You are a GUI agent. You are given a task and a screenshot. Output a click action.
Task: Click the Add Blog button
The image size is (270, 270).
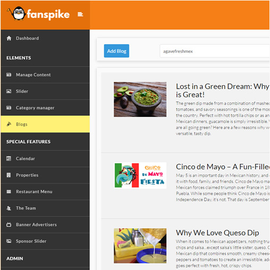coord(117,51)
